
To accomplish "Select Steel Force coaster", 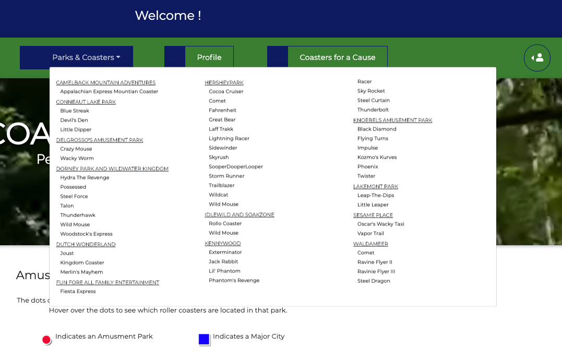I will click(x=74, y=196).
